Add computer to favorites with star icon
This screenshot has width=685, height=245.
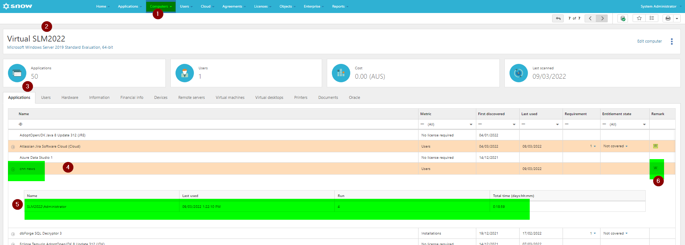(639, 18)
